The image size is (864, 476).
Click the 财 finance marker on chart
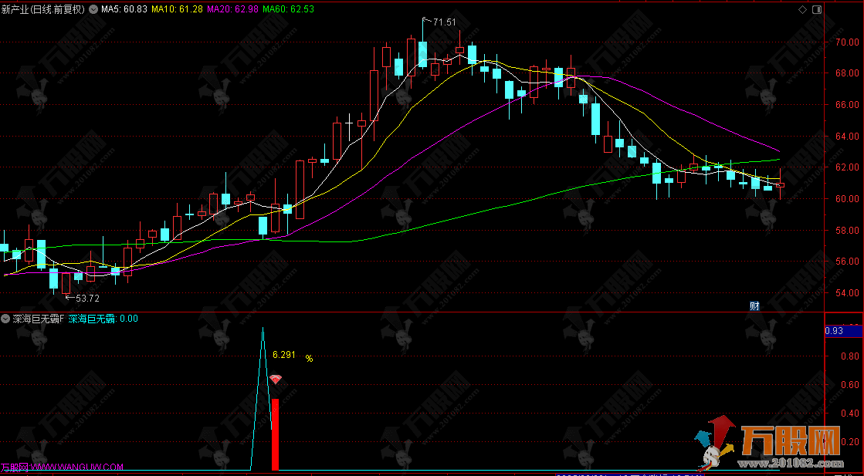[754, 306]
